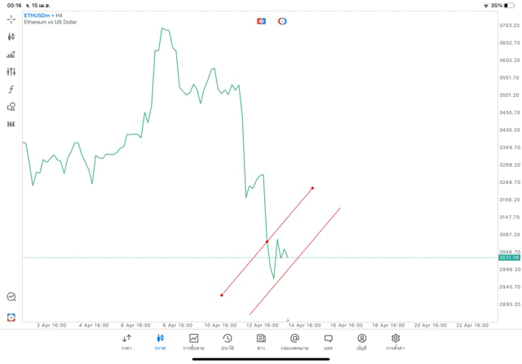Switch to the ราคา (Quotes) tab
Screen dimensions: 522x364
pyautogui.click(x=126, y=342)
